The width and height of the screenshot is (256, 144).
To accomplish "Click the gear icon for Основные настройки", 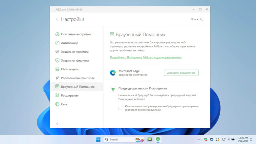I will [57, 34].
